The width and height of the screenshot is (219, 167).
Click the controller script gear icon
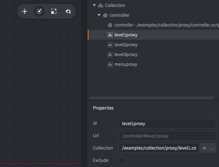pyautogui.click(x=110, y=25)
